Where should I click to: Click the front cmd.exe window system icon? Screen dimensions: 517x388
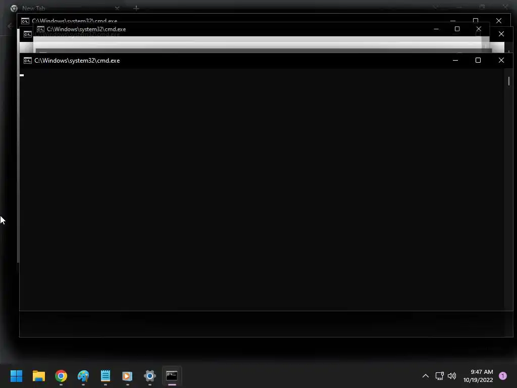point(28,61)
